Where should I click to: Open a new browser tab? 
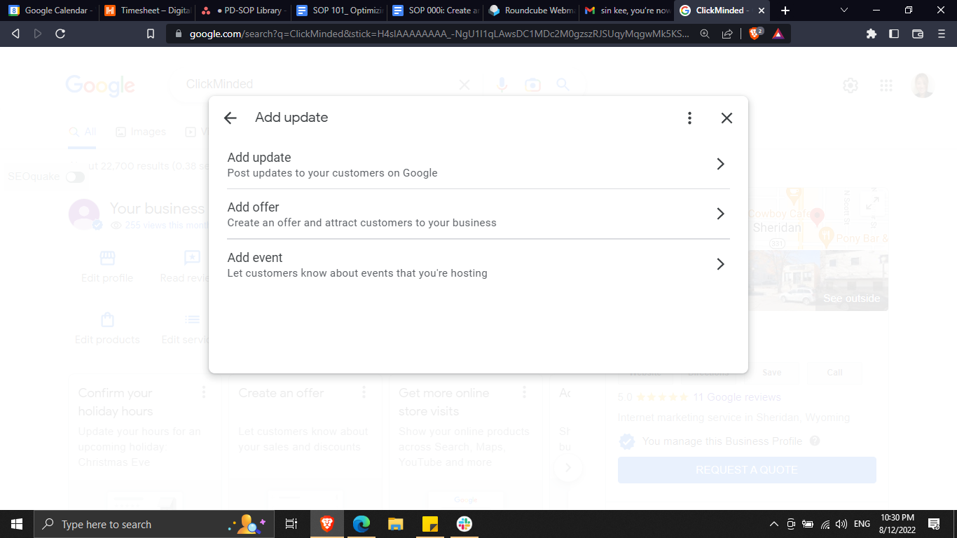click(x=785, y=11)
